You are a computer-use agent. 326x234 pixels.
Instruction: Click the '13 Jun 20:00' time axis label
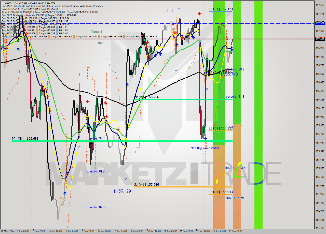[235, 231]
